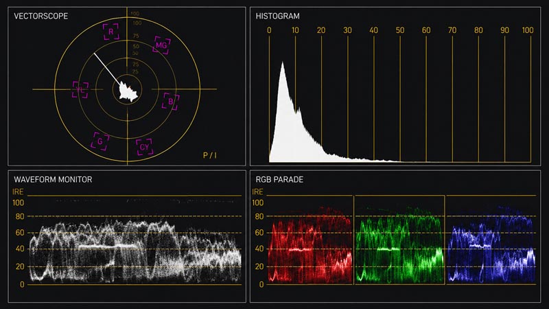Select the green channel trace in RGB Parade

click(399, 245)
